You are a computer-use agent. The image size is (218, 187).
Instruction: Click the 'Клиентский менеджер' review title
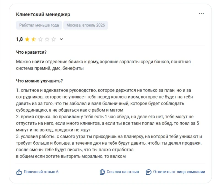43,14
